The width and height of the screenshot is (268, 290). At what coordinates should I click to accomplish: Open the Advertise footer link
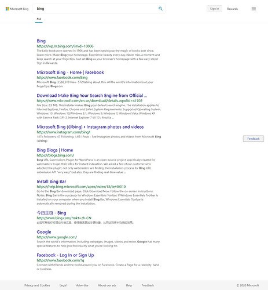click(x=82, y=285)
